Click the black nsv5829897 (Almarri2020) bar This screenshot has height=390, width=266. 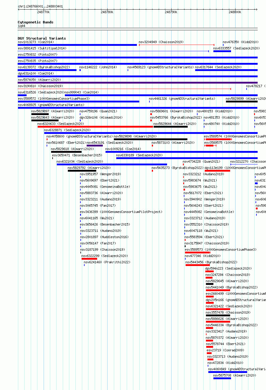[40, 114]
